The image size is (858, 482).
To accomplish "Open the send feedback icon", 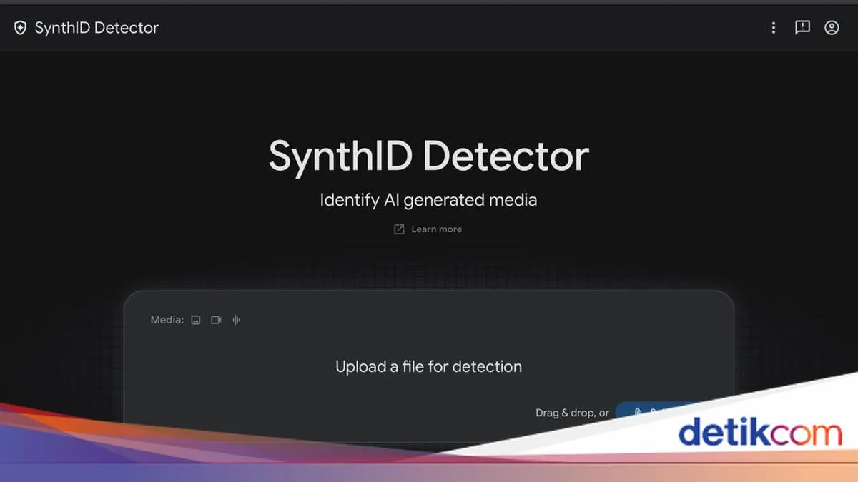I will 802,28.
